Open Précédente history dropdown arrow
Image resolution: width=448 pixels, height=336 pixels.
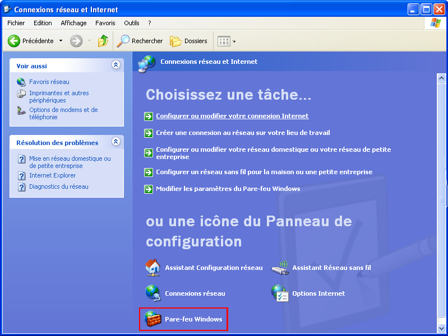click(x=61, y=41)
